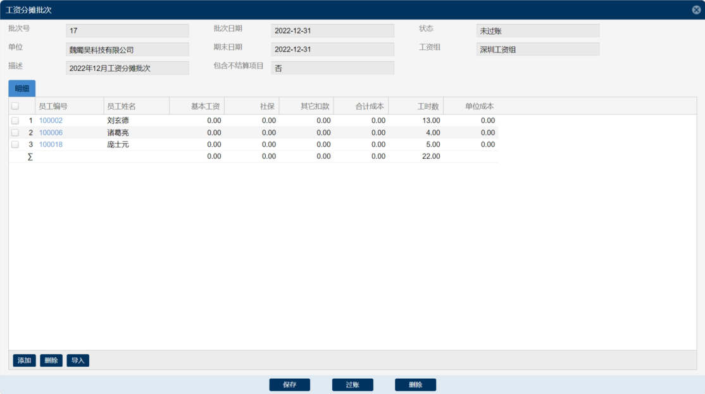Open employee link 100002
The height and width of the screenshot is (394, 705).
point(51,121)
